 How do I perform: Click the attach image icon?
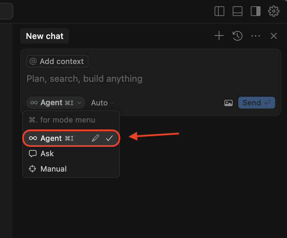[x=228, y=103]
